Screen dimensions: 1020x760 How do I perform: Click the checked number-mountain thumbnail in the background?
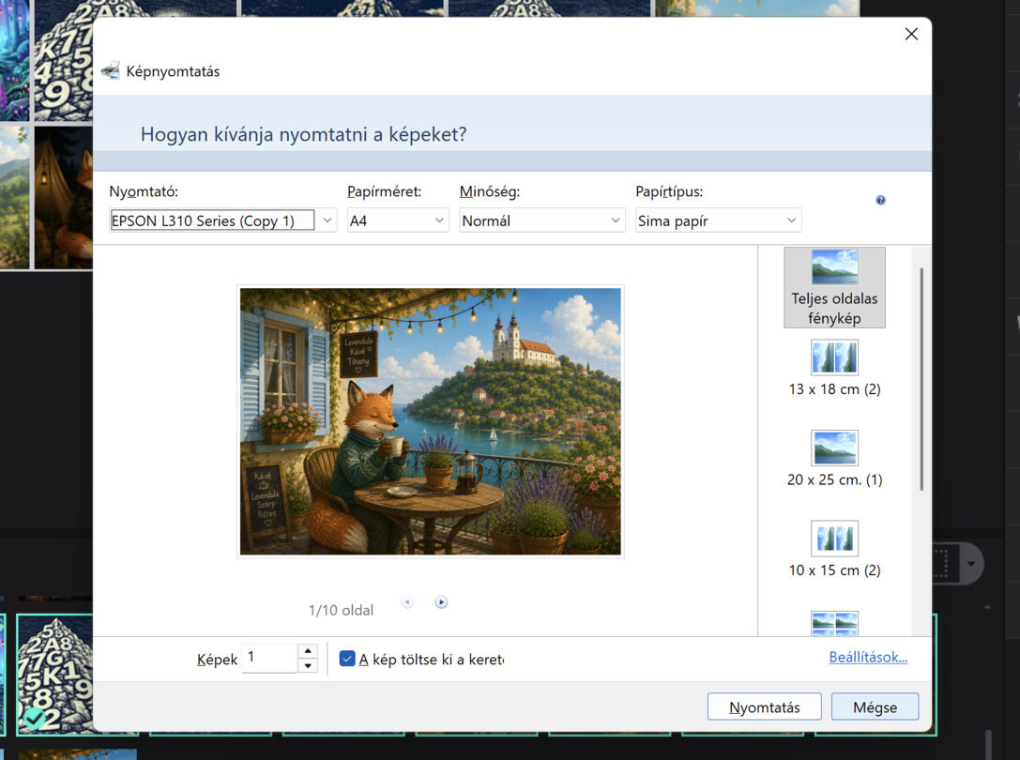54,674
